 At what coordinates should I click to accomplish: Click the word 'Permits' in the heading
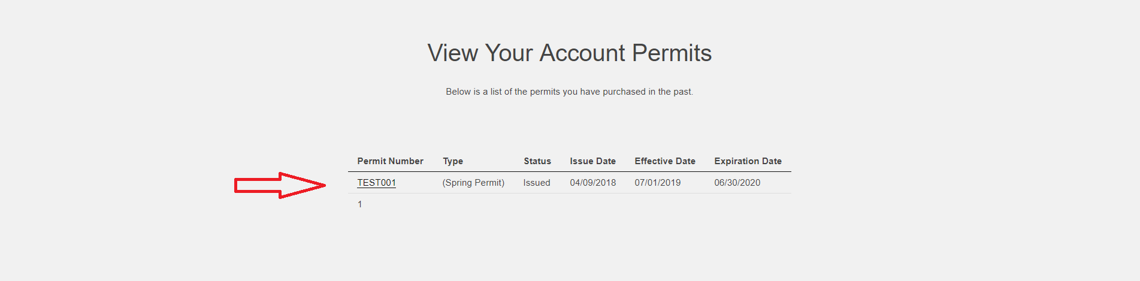672,53
